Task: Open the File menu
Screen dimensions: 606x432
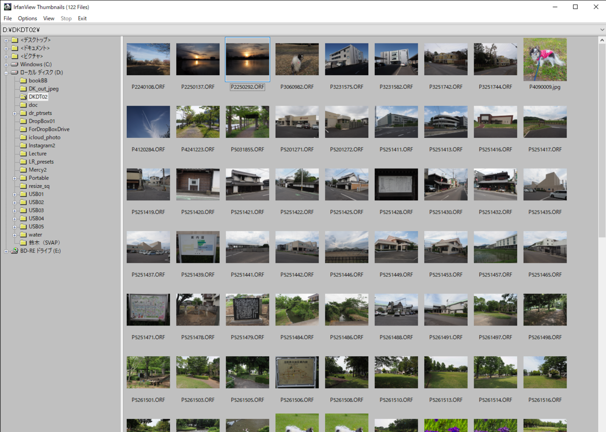Action: click(8, 18)
